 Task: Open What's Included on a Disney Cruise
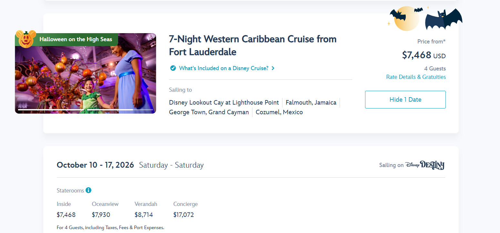tap(223, 68)
